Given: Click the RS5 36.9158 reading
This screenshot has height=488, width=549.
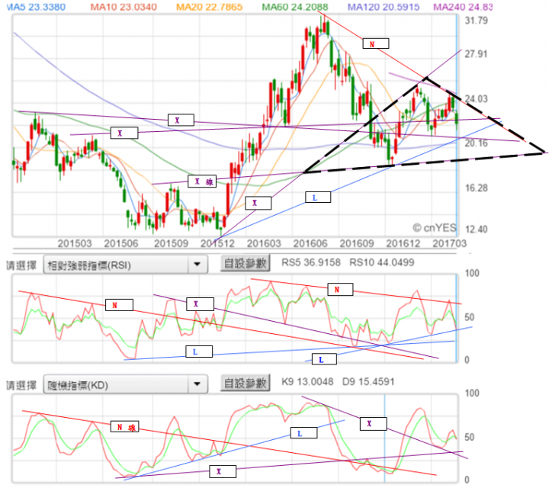Looking at the screenshot, I should (x=311, y=262).
